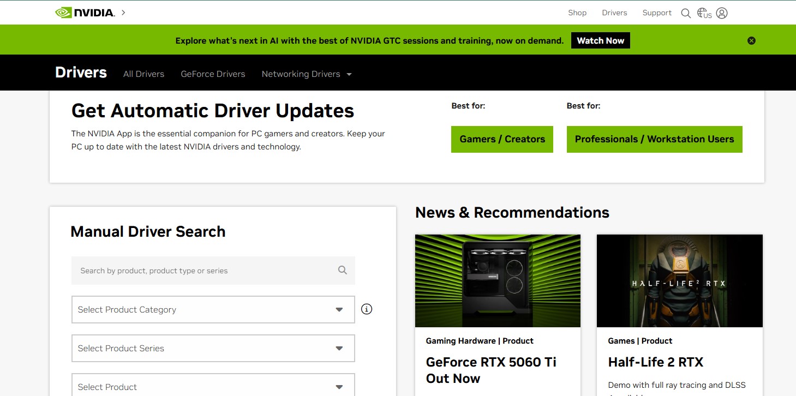Open the Select Product dropdown
Viewport: 796px width, 396px height.
point(213,386)
